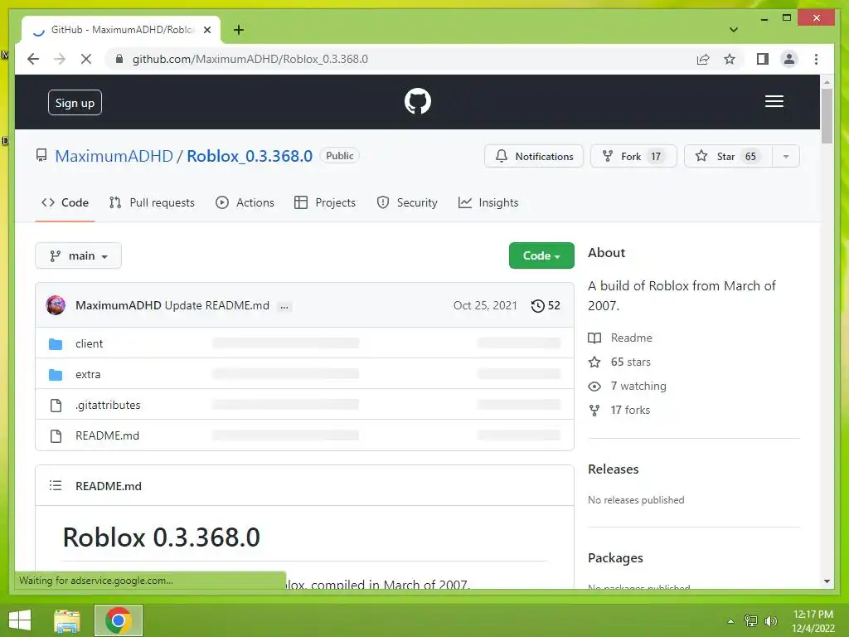Open the Update README.md commit link

pyautogui.click(x=216, y=305)
